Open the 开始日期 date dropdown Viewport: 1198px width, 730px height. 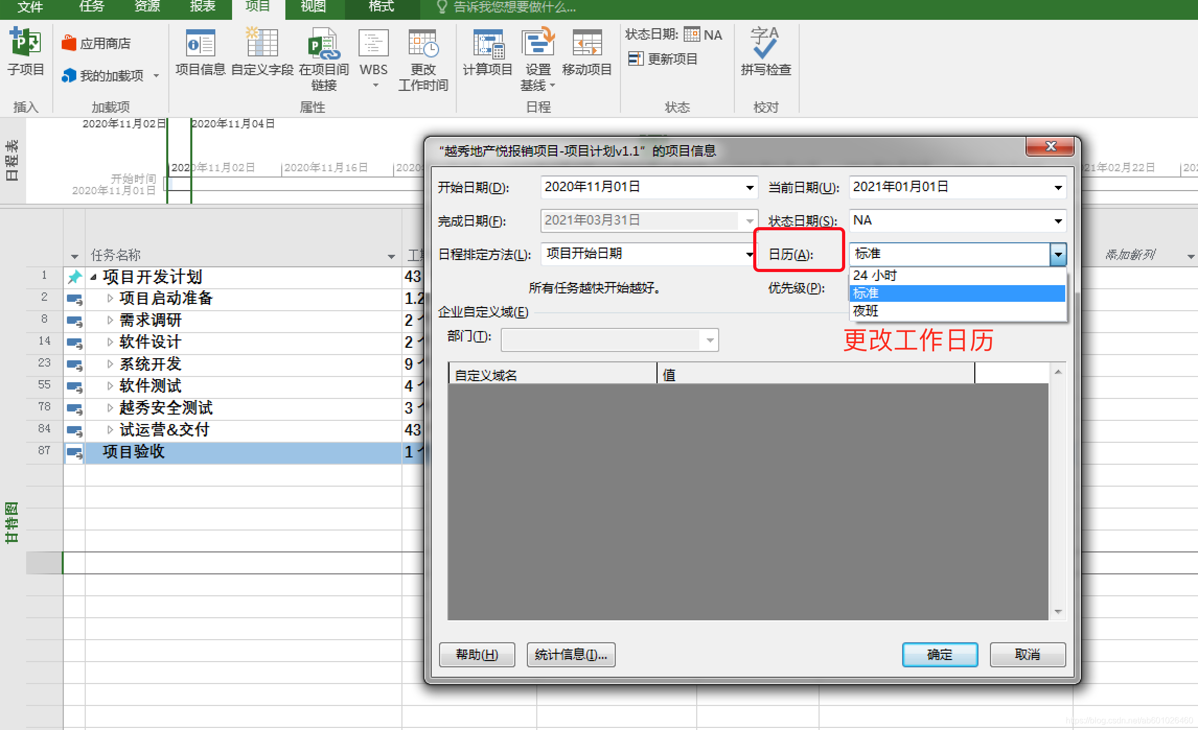[x=750, y=187]
